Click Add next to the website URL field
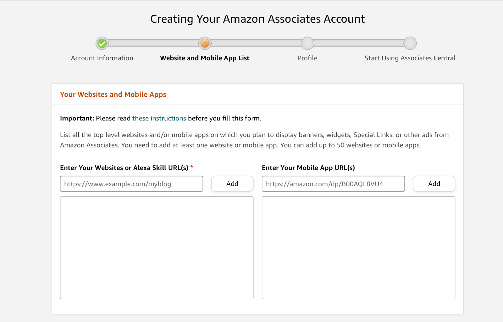The height and width of the screenshot is (322, 503). [232, 184]
